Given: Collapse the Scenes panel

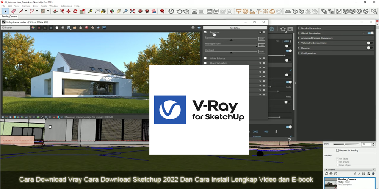Looking at the screenshot, I should pyautogui.click(x=326, y=170).
